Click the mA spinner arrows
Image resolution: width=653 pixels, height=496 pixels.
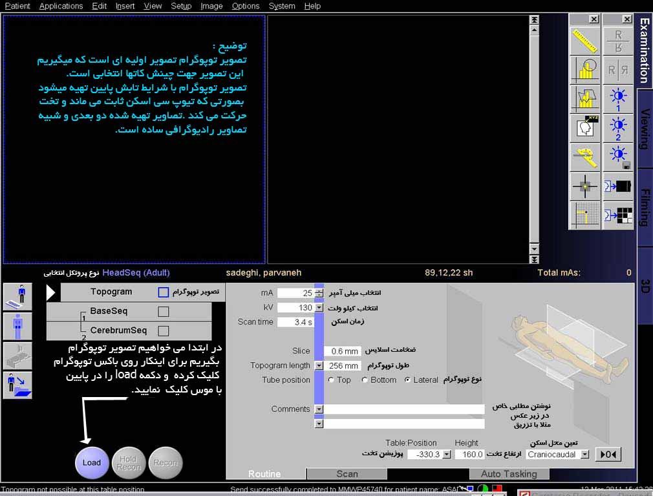tap(319, 293)
